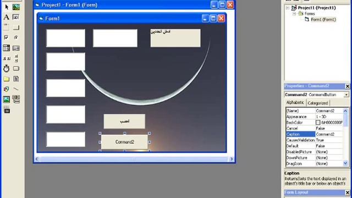Switch to the Alphabetic tab

pyautogui.click(x=295, y=103)
